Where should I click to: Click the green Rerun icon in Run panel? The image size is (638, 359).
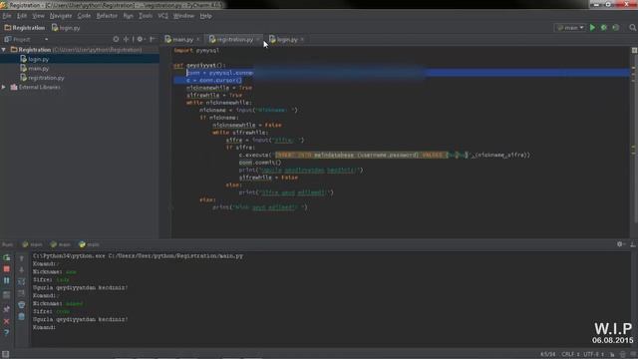tap(7, 257)
